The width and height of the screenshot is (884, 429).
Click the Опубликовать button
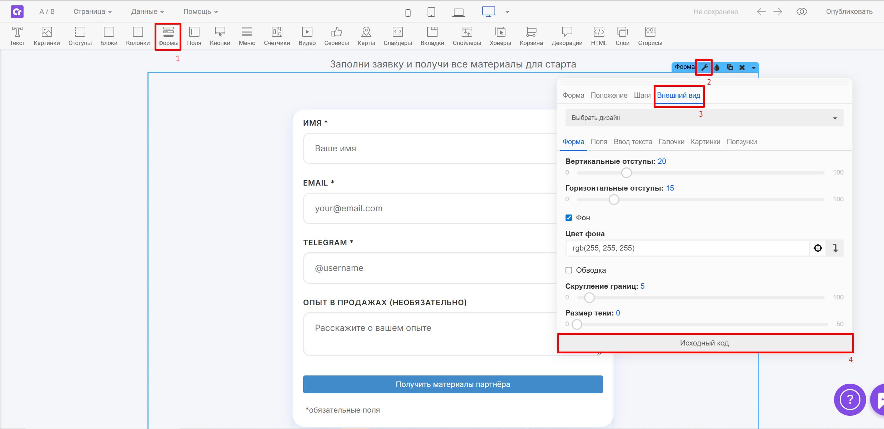(x=849, y=12)
